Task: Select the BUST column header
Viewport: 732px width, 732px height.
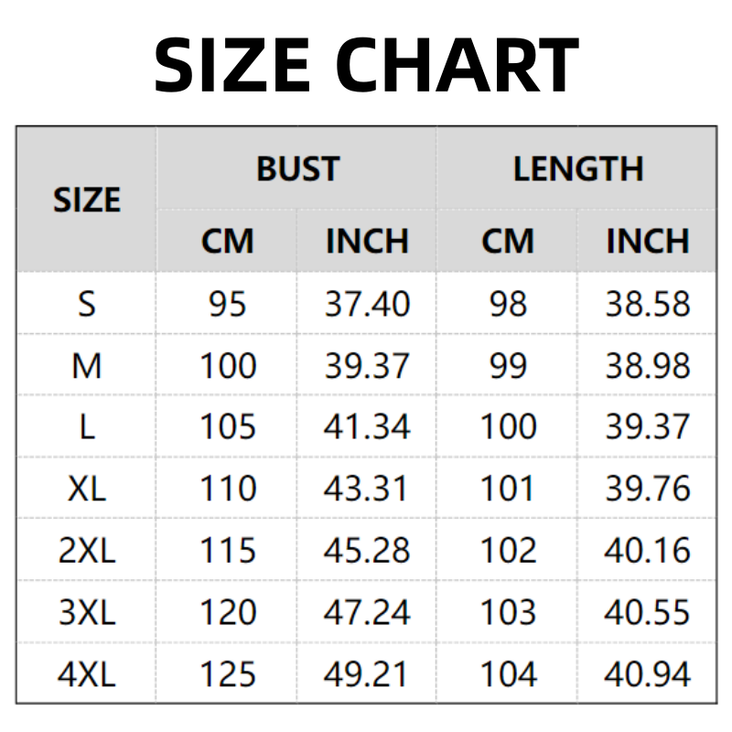Action: point(297,169)
